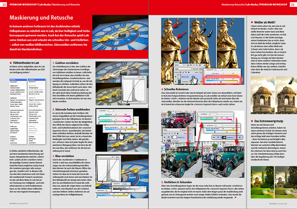Click properties icon at end of Umkehren 1 row
The width and height of the screenshot is (297, 209).
[x=240, y=137]
